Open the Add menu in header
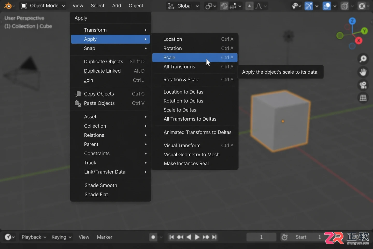 pyautogui.click(x=117, y=6)
